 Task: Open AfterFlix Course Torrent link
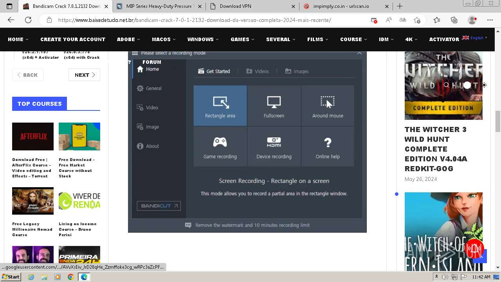(32, 168)
